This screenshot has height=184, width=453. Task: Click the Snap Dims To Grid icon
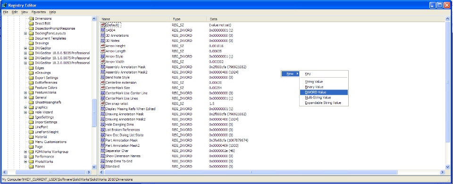[x=102, y=161]
